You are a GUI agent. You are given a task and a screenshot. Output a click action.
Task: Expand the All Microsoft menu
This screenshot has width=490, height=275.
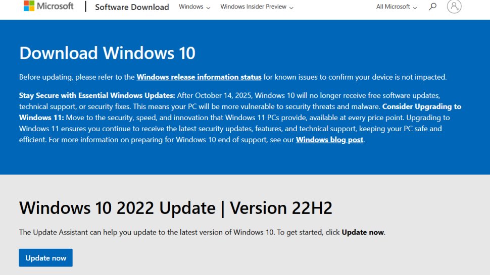coord(396,7)
